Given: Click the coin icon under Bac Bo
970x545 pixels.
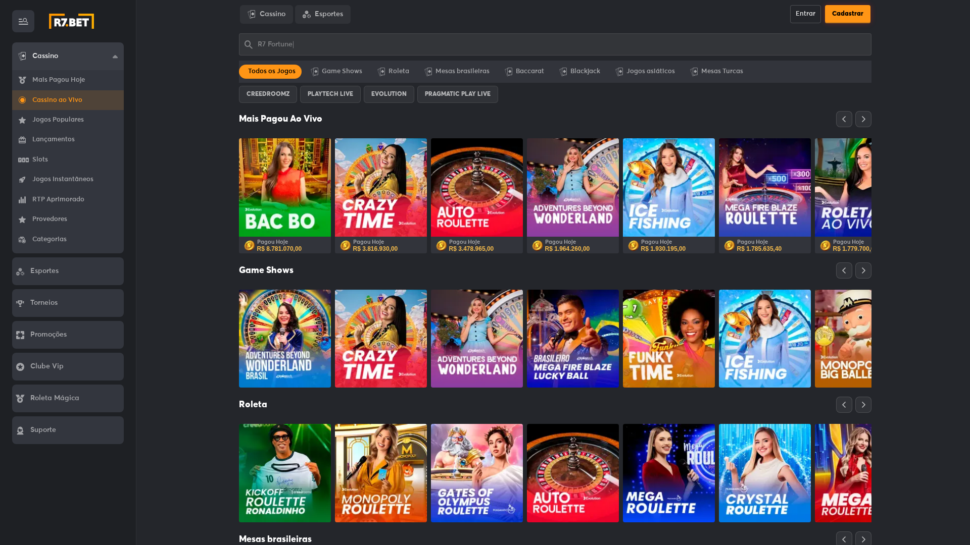Looking at the screenshot, I should click(249, 245).
